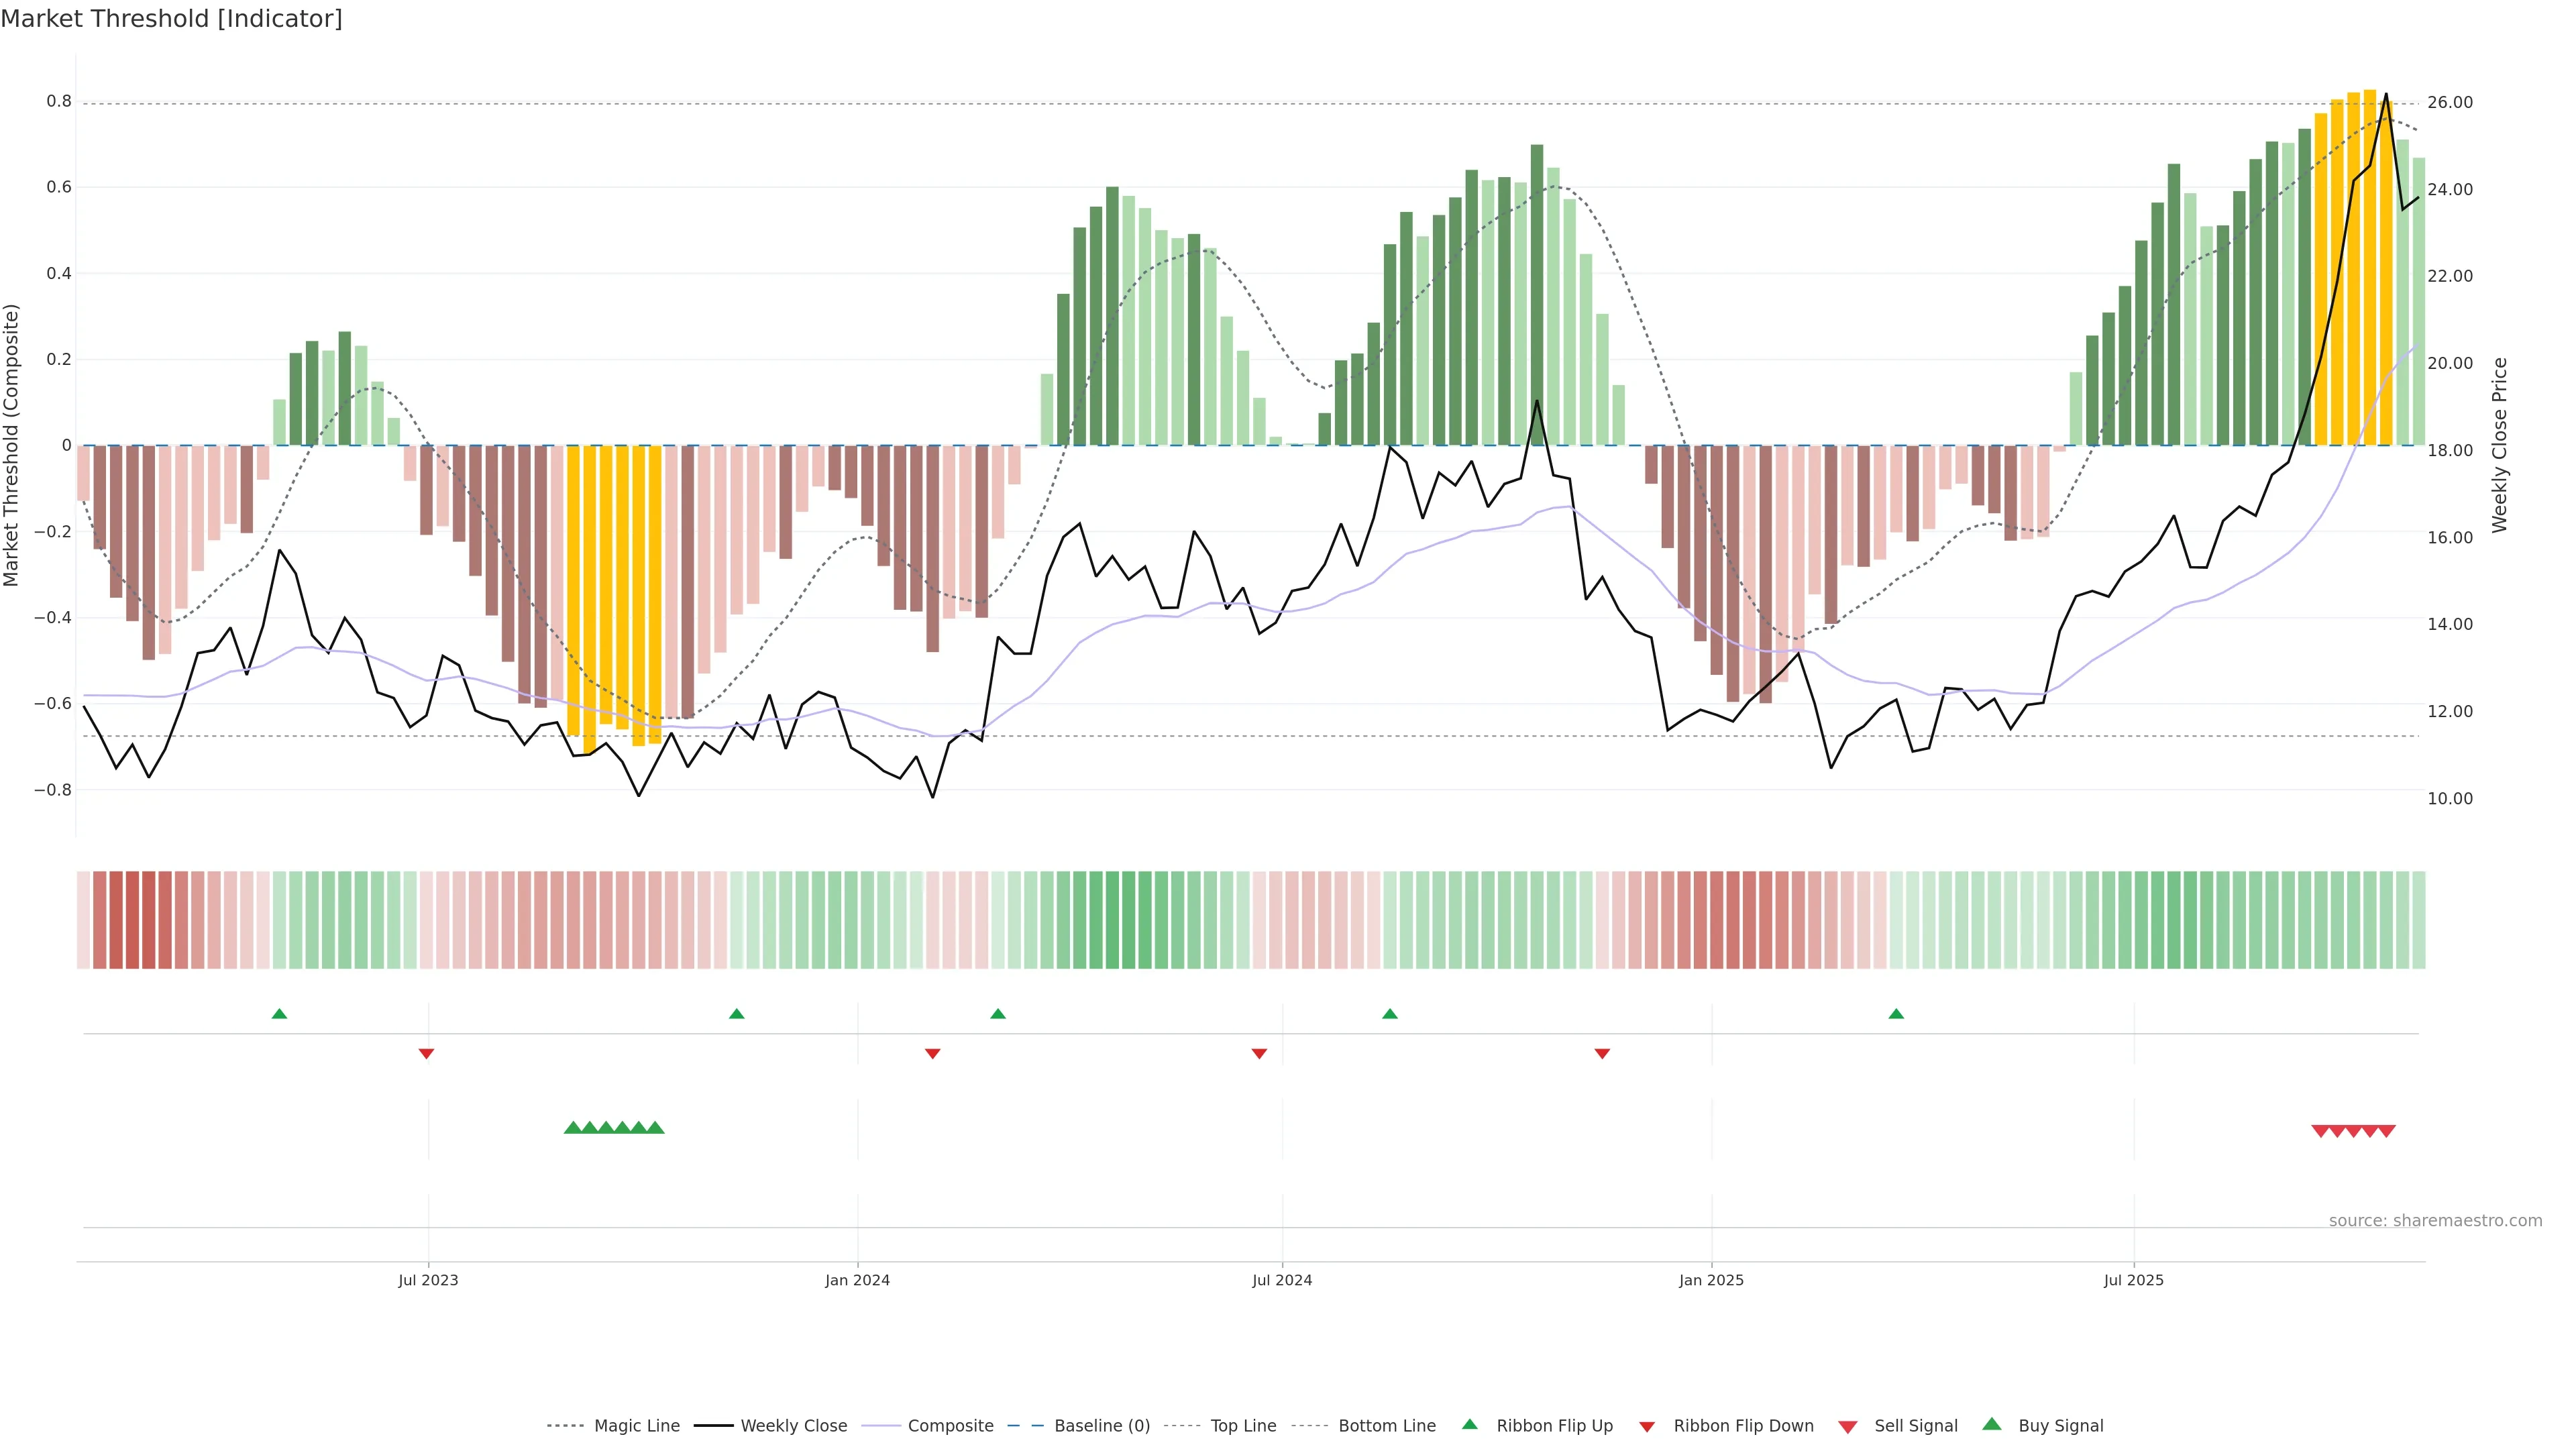Click the Jan 2024 x-axis label
The width and height of the screenshot is (2576, 1449).
pos(857,1280)
